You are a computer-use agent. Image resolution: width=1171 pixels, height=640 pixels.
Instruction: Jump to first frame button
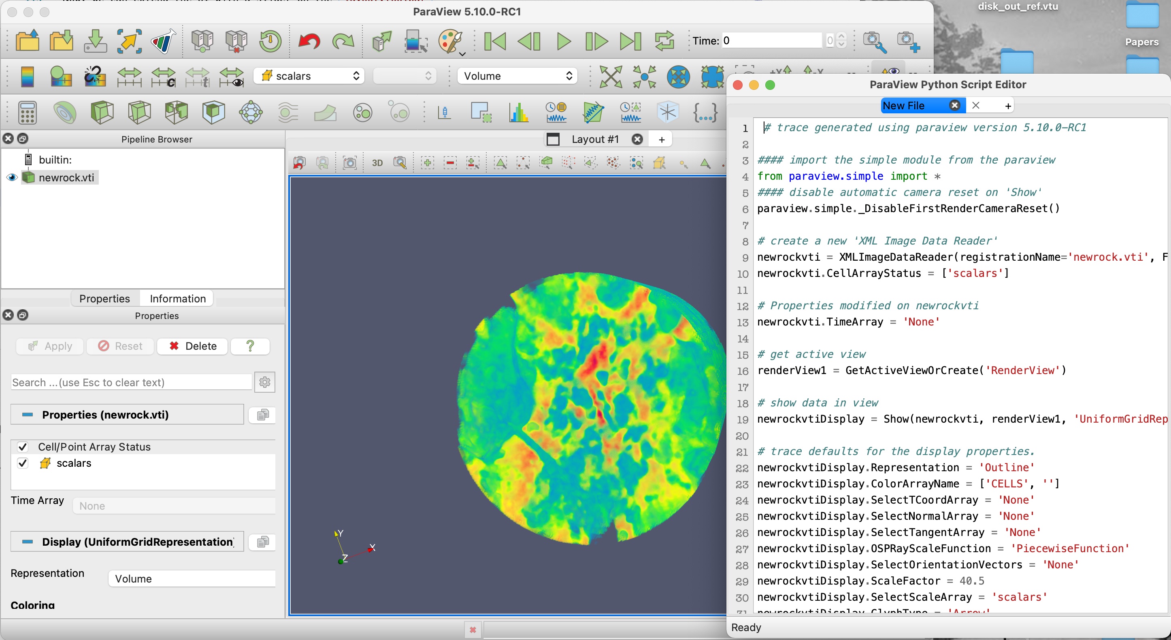tap(494, 41)
